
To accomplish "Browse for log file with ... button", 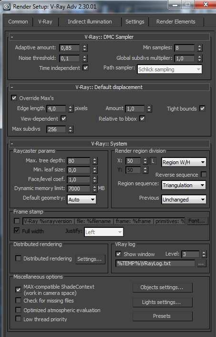I will pyautogui.click(x=201, y=263).
